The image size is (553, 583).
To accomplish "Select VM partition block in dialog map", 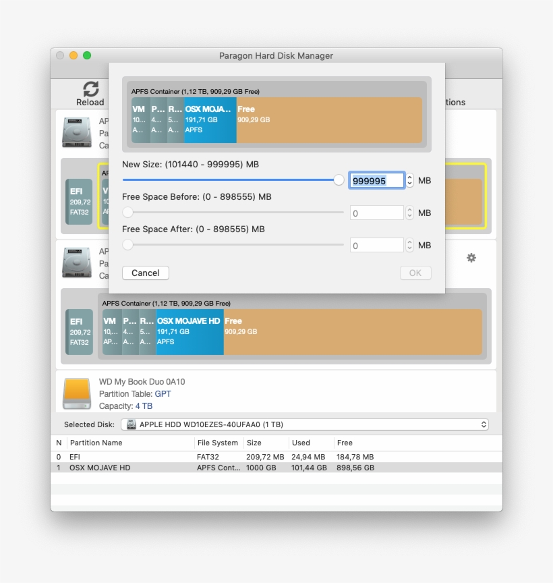I will click(140, 119).
